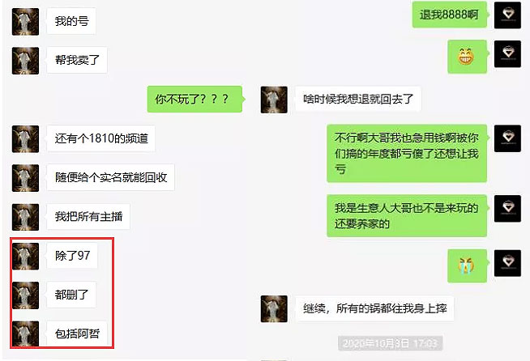
Task: Select the '除了97' message bubble
Action: [x=72, y=256]
